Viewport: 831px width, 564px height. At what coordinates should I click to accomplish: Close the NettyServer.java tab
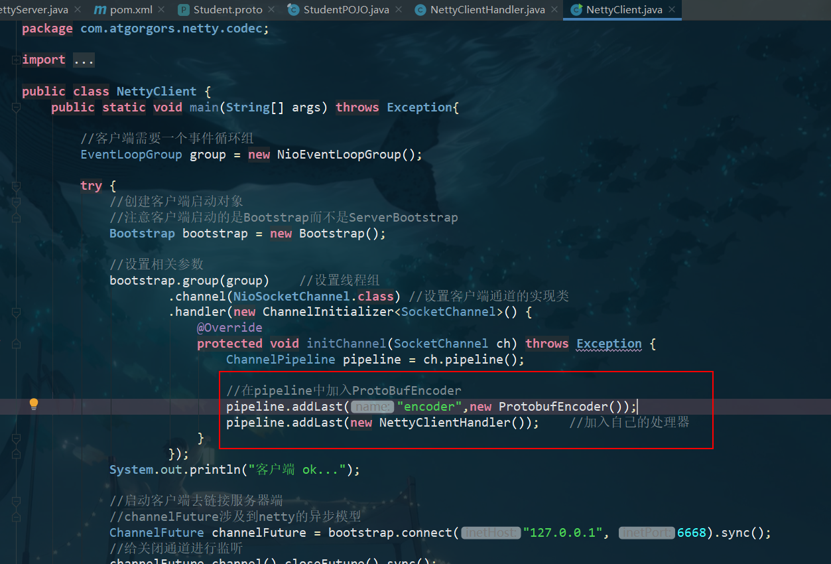pyautogui.click(x=77, y=10)
